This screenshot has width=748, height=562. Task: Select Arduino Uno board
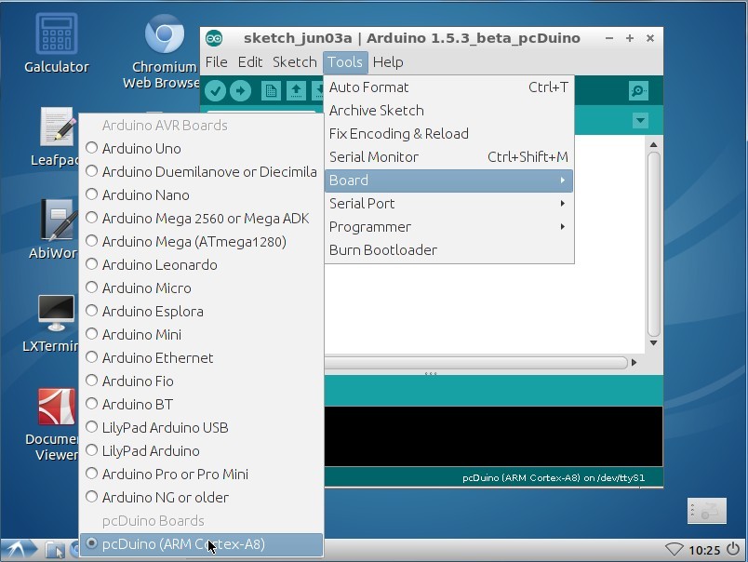tap(201, 148)
